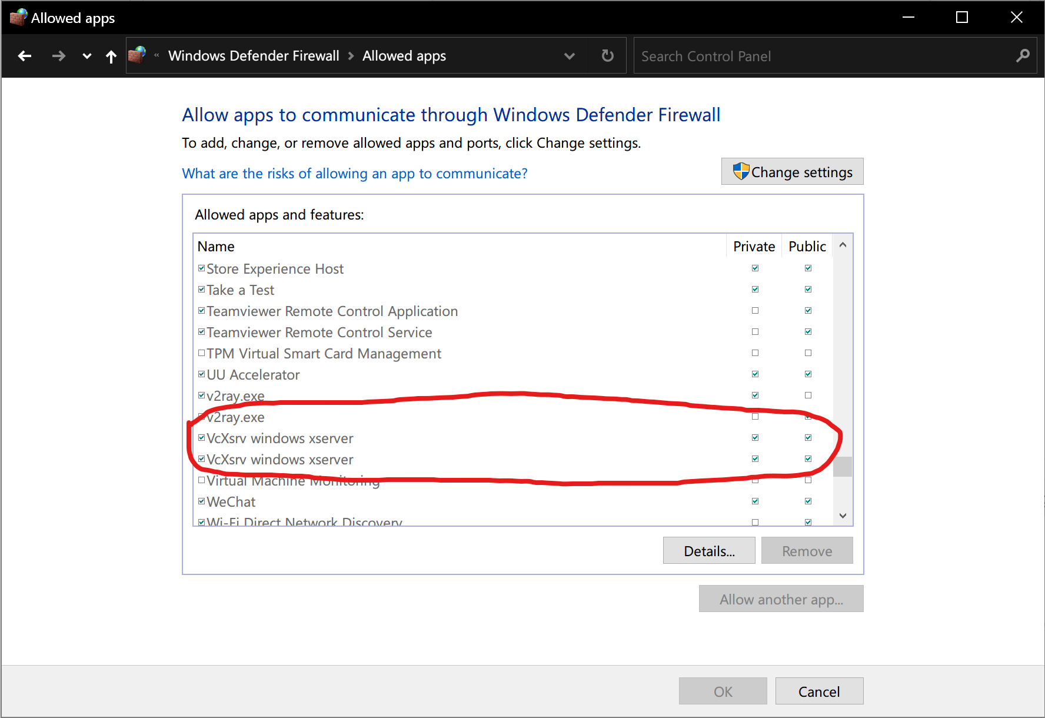This screenshot has height=718, width=1045.
Task: Expand the breadcrumb chevron after Windows Defender Firewall
Action: [x=351, y=56]
